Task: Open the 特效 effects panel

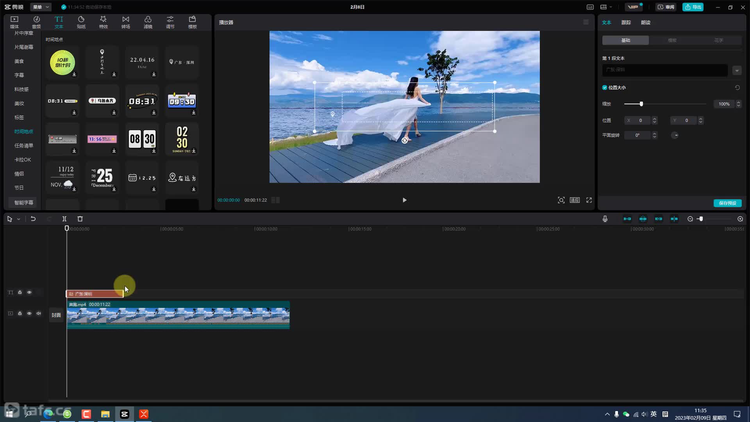Action: click(x=103, y=22)
